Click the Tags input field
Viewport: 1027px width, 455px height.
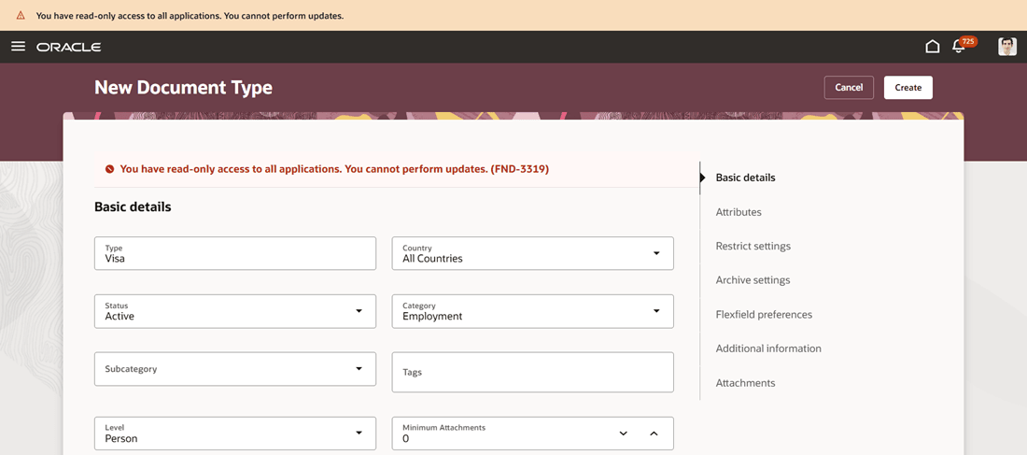(532, 373)
